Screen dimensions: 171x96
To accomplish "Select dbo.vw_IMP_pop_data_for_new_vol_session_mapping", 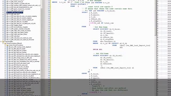I will (x=21, y=16).
